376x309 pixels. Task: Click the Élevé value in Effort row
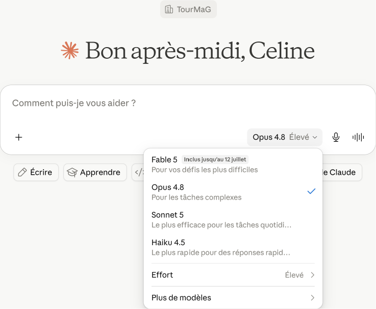294,275
